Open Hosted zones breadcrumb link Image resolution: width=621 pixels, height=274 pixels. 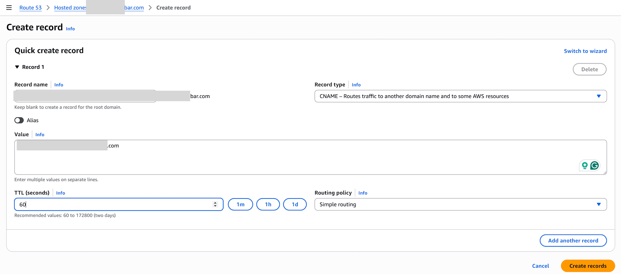click(70, 8)
